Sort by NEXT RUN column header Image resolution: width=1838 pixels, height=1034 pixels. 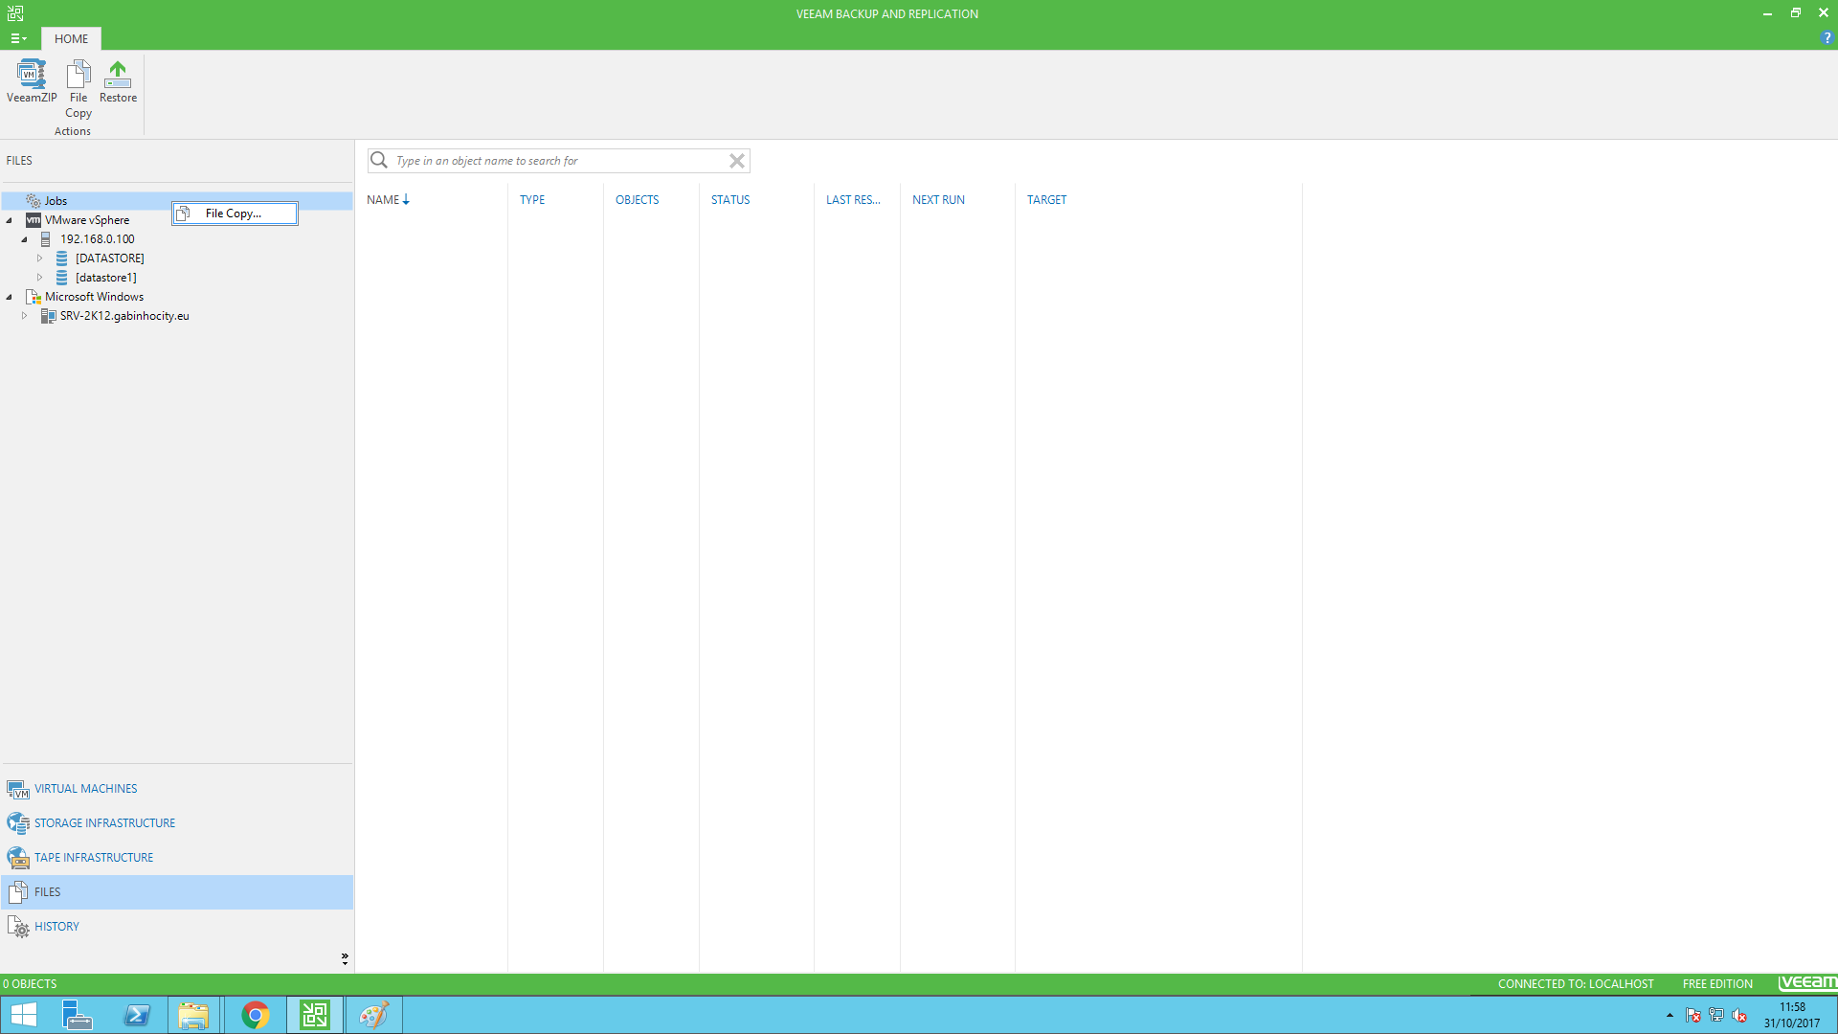(x=938, y=200)
